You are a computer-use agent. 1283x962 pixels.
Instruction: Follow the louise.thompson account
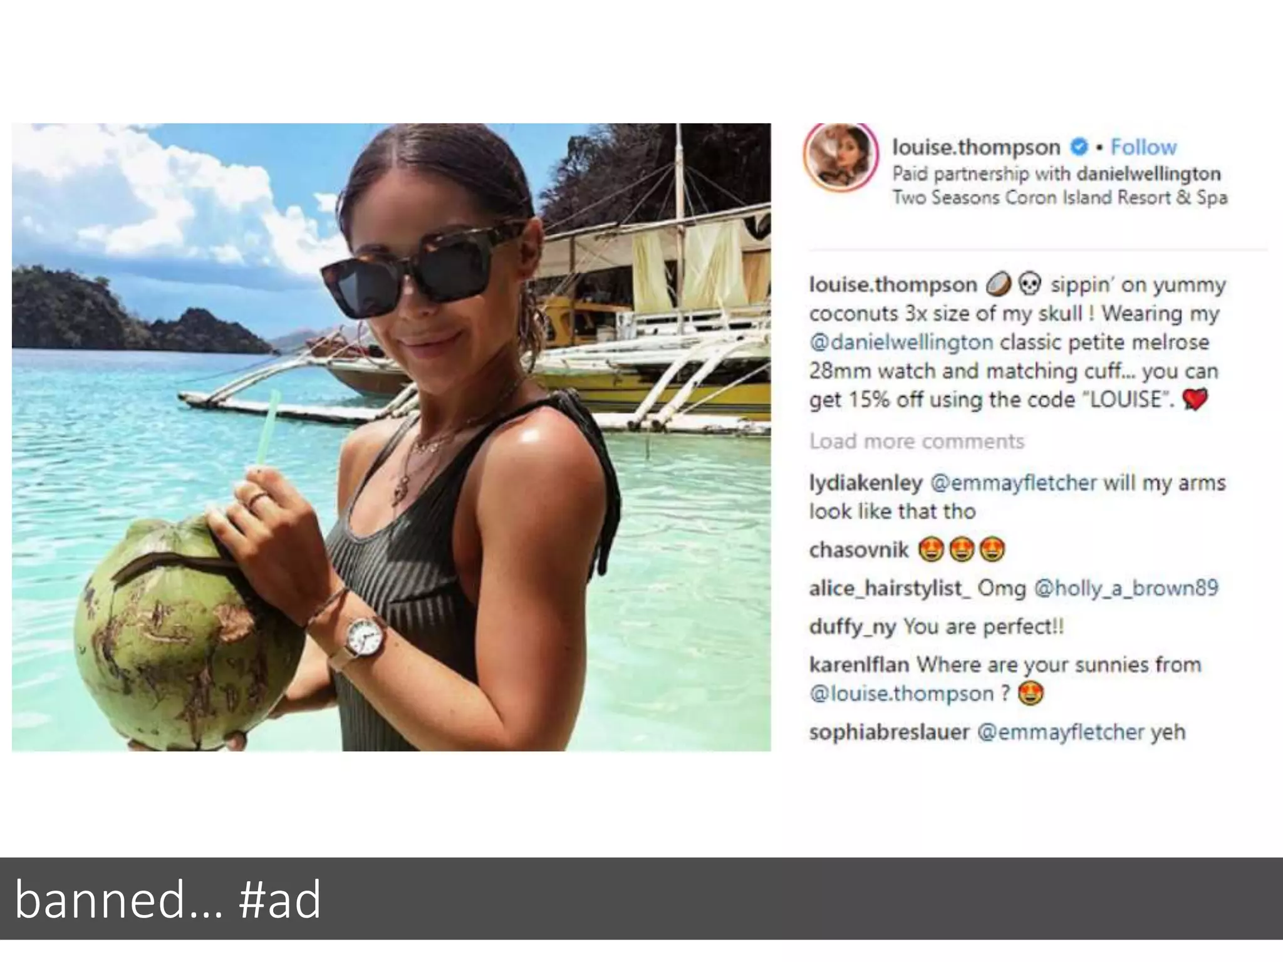[1143, 147]
